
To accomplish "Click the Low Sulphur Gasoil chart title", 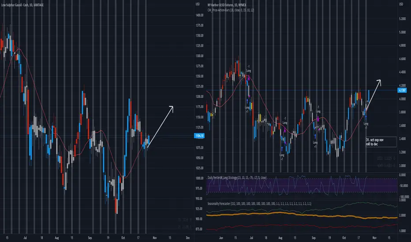I will (22, 5).
